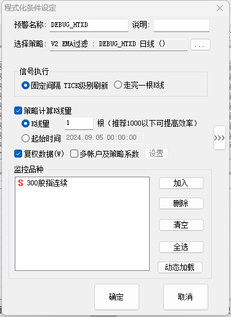The height and width of the screenshot is (317, 231).
Task: Click the 删除 button
Action: tap(181, 203)
